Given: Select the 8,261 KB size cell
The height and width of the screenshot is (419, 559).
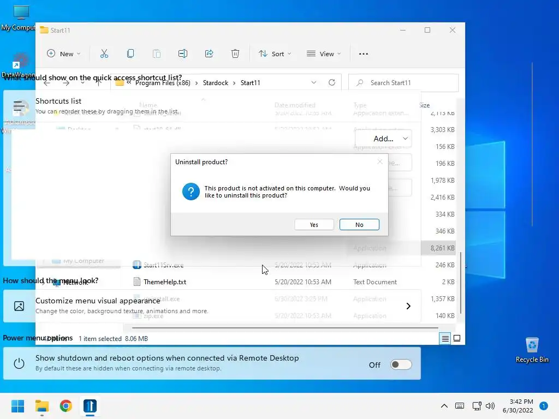Looking at the screenshot, I should 442,248.
